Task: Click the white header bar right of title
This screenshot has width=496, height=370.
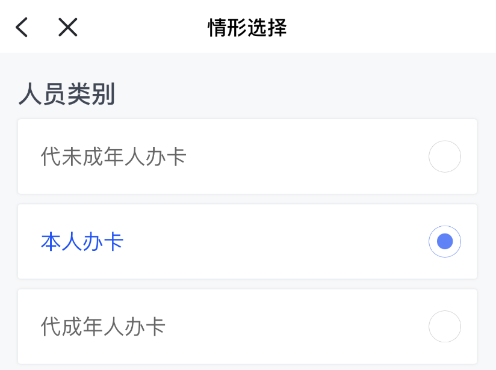Action: tap(391, 27)
